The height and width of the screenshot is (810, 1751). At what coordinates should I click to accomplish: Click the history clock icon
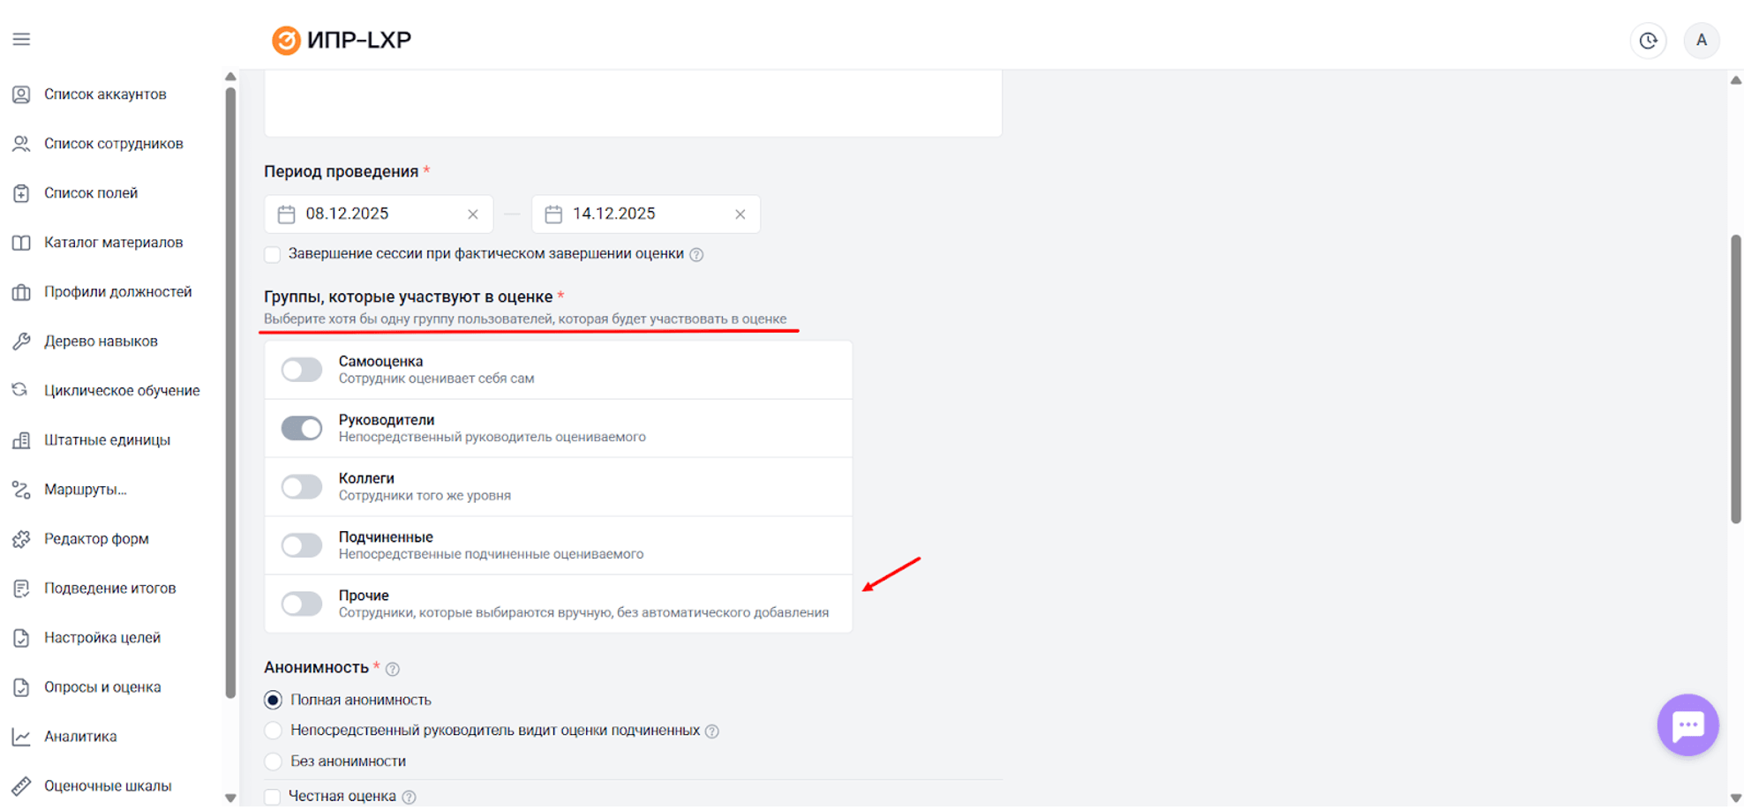click(x=1647, y=41)
